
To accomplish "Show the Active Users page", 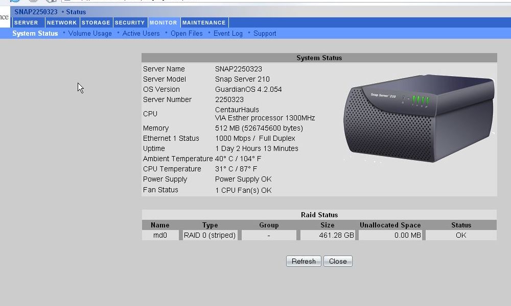I will [141, 34].
